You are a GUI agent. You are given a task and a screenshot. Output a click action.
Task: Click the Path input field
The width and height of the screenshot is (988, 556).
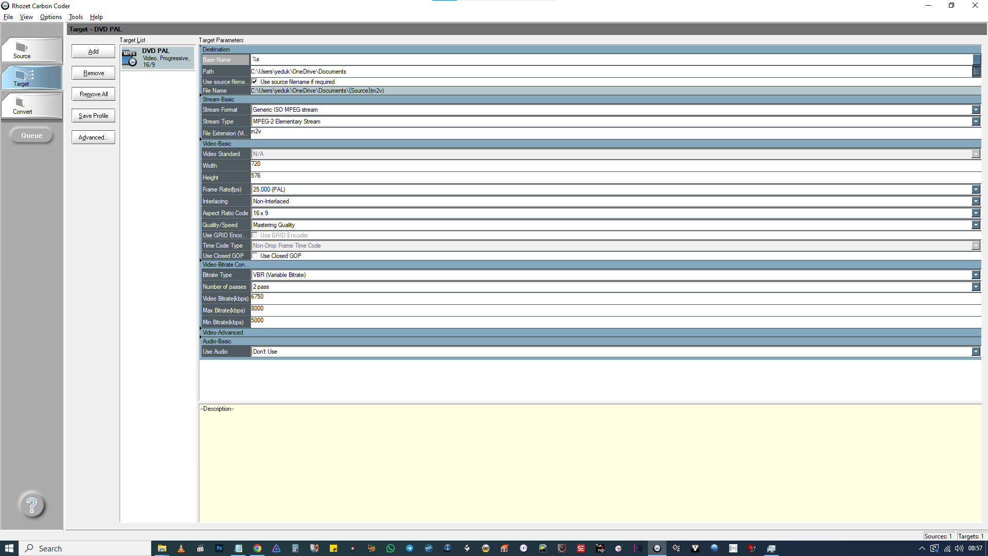(x=611, y=72)
